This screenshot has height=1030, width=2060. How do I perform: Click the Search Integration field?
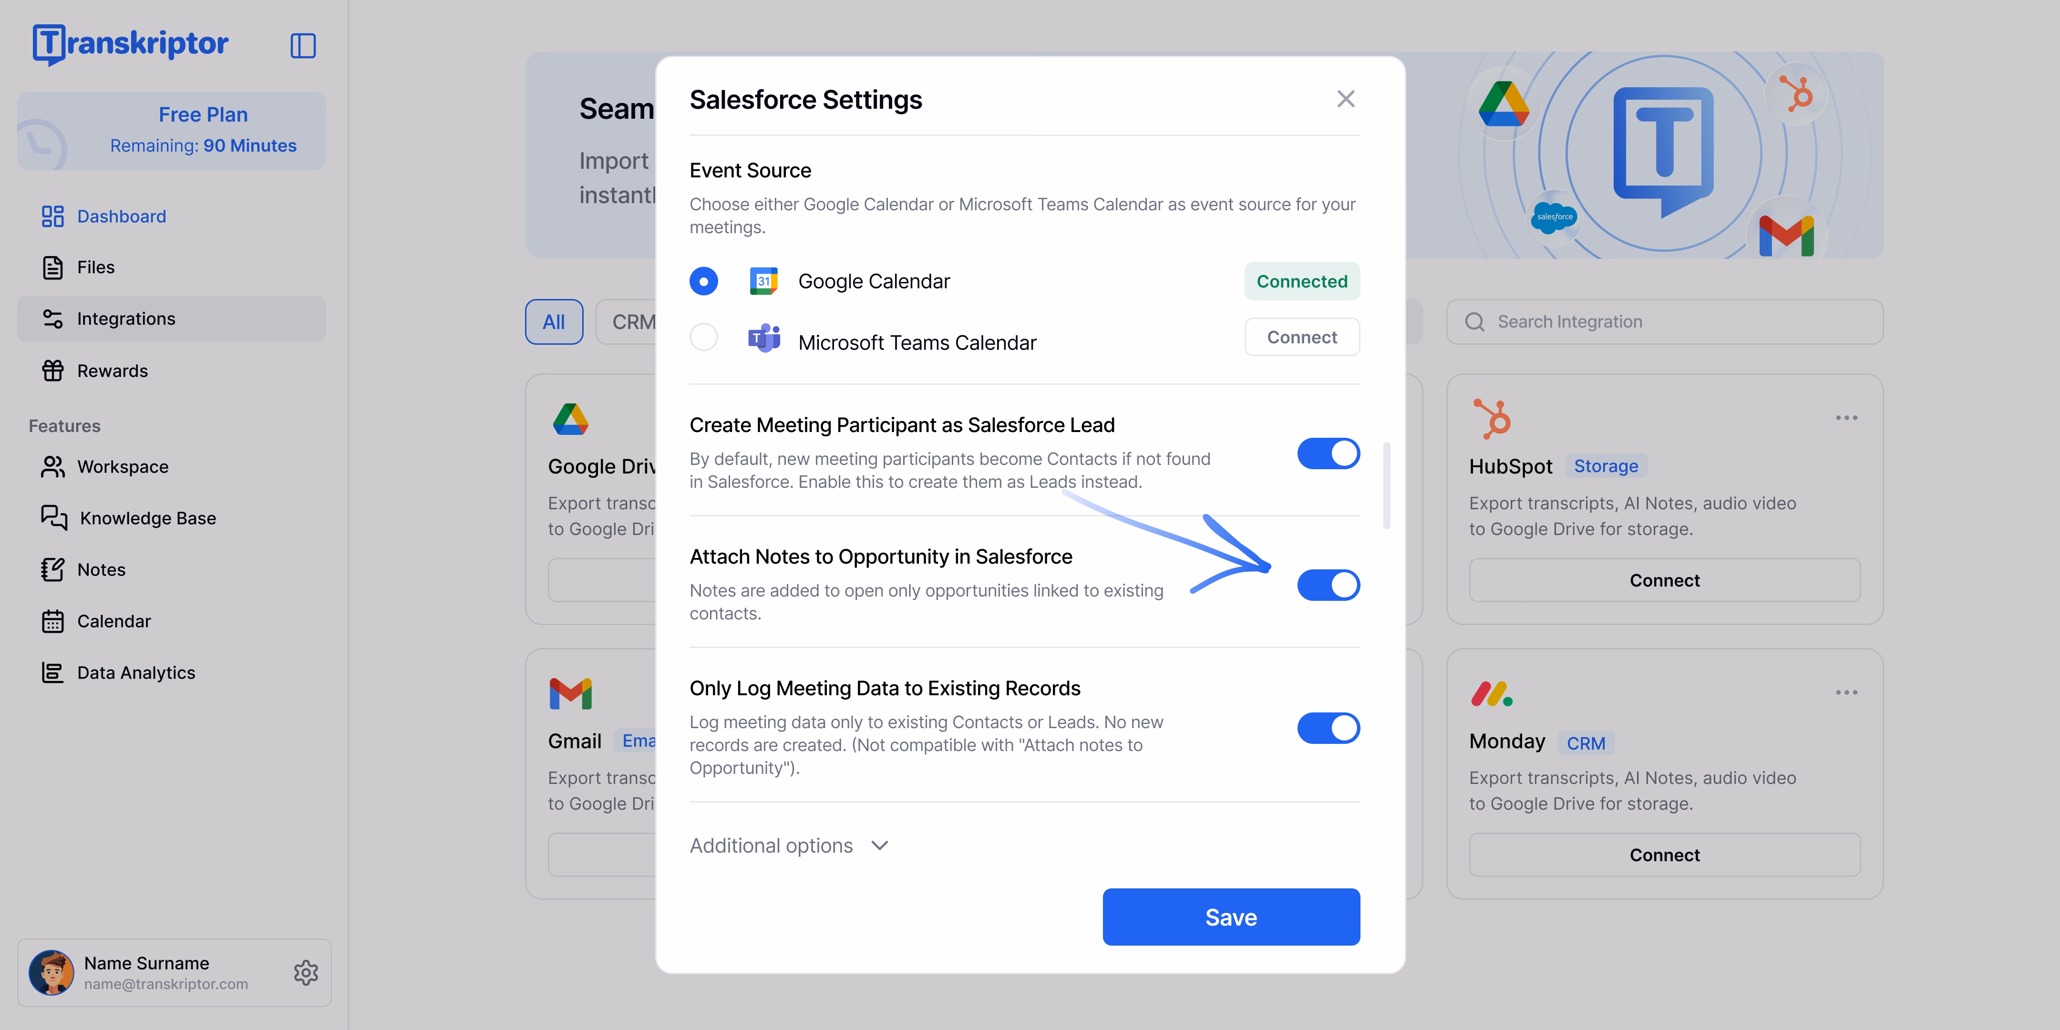1664,321
